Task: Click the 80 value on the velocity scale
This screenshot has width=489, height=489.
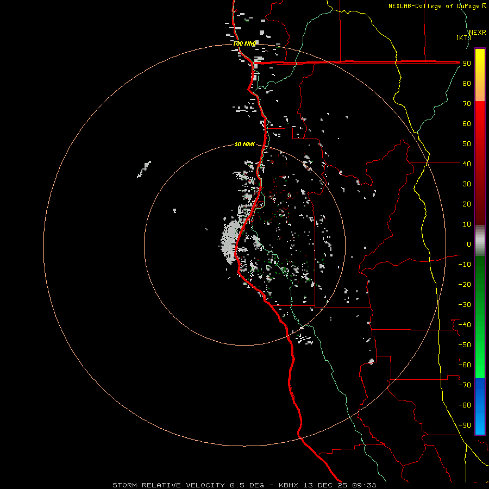Action: click(467, 83)
